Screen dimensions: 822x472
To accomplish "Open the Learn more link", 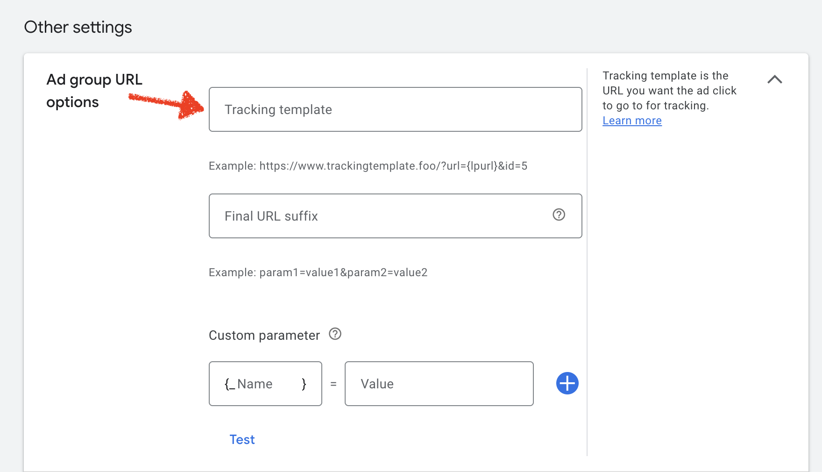I will (632, 121).
